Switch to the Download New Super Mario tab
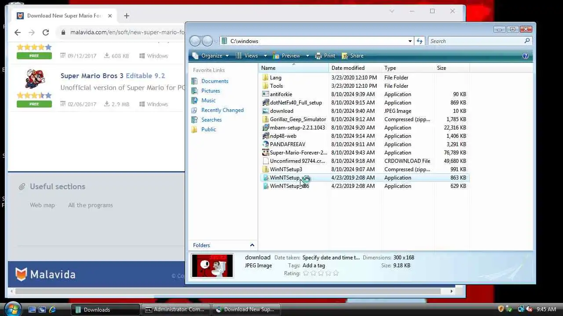Viewport: 563px width, 316px height. coord(64,16)
